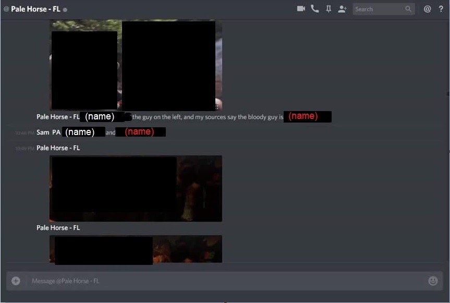Open recent mentions with the @ icon
Viewport: 450px width, 303px height.
coord(427,9)
